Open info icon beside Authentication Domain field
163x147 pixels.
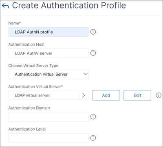pos(93,116)
